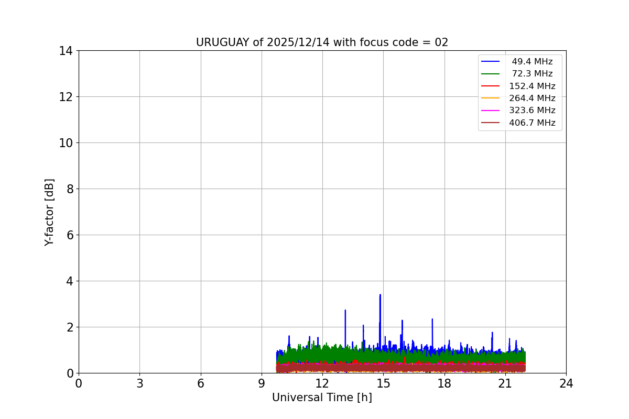Viewport: 629px width, 419px height.
Task: Click the y-axis tick label 2
Action: coord(69,327)
